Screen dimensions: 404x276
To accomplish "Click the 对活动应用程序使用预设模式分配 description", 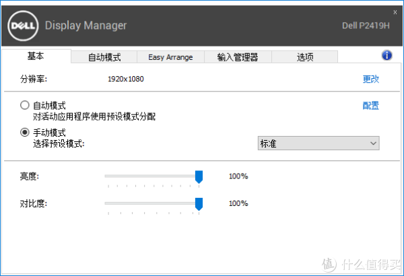I will pos(94,116).
